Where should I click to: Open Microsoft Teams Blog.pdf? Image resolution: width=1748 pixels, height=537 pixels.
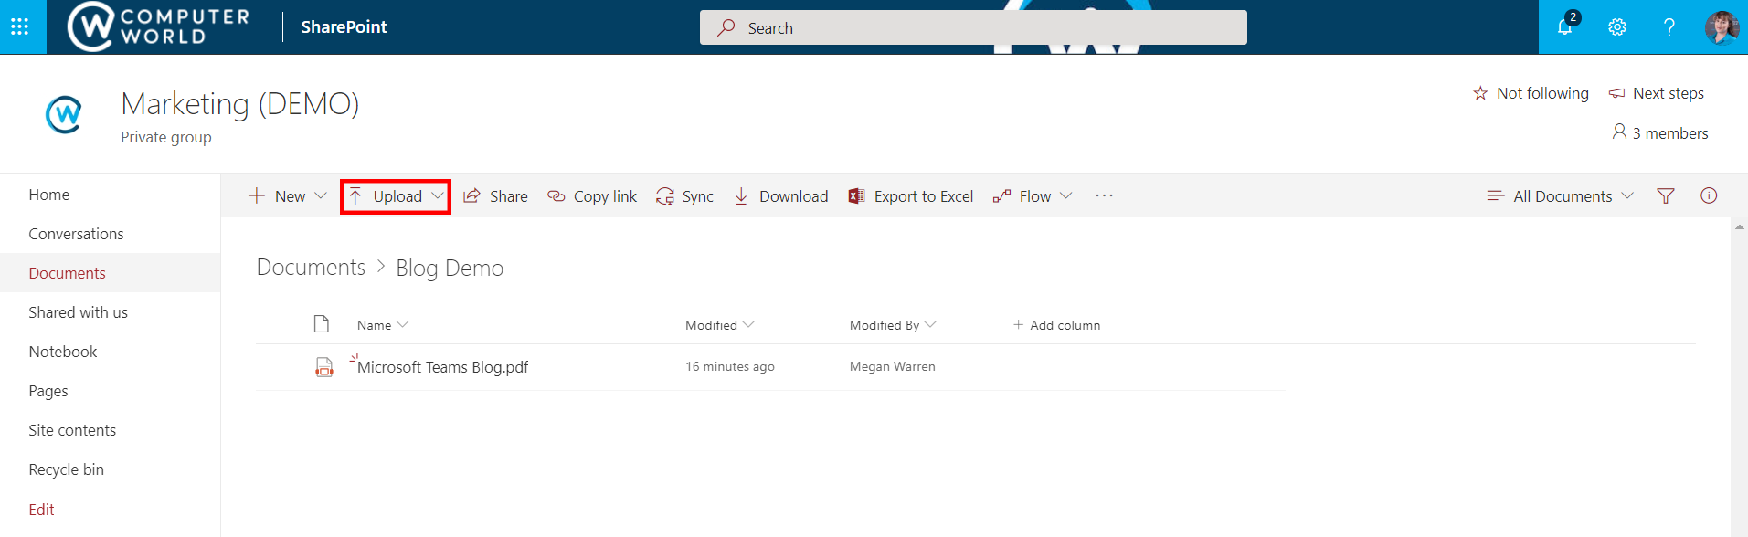pos(442,367)
